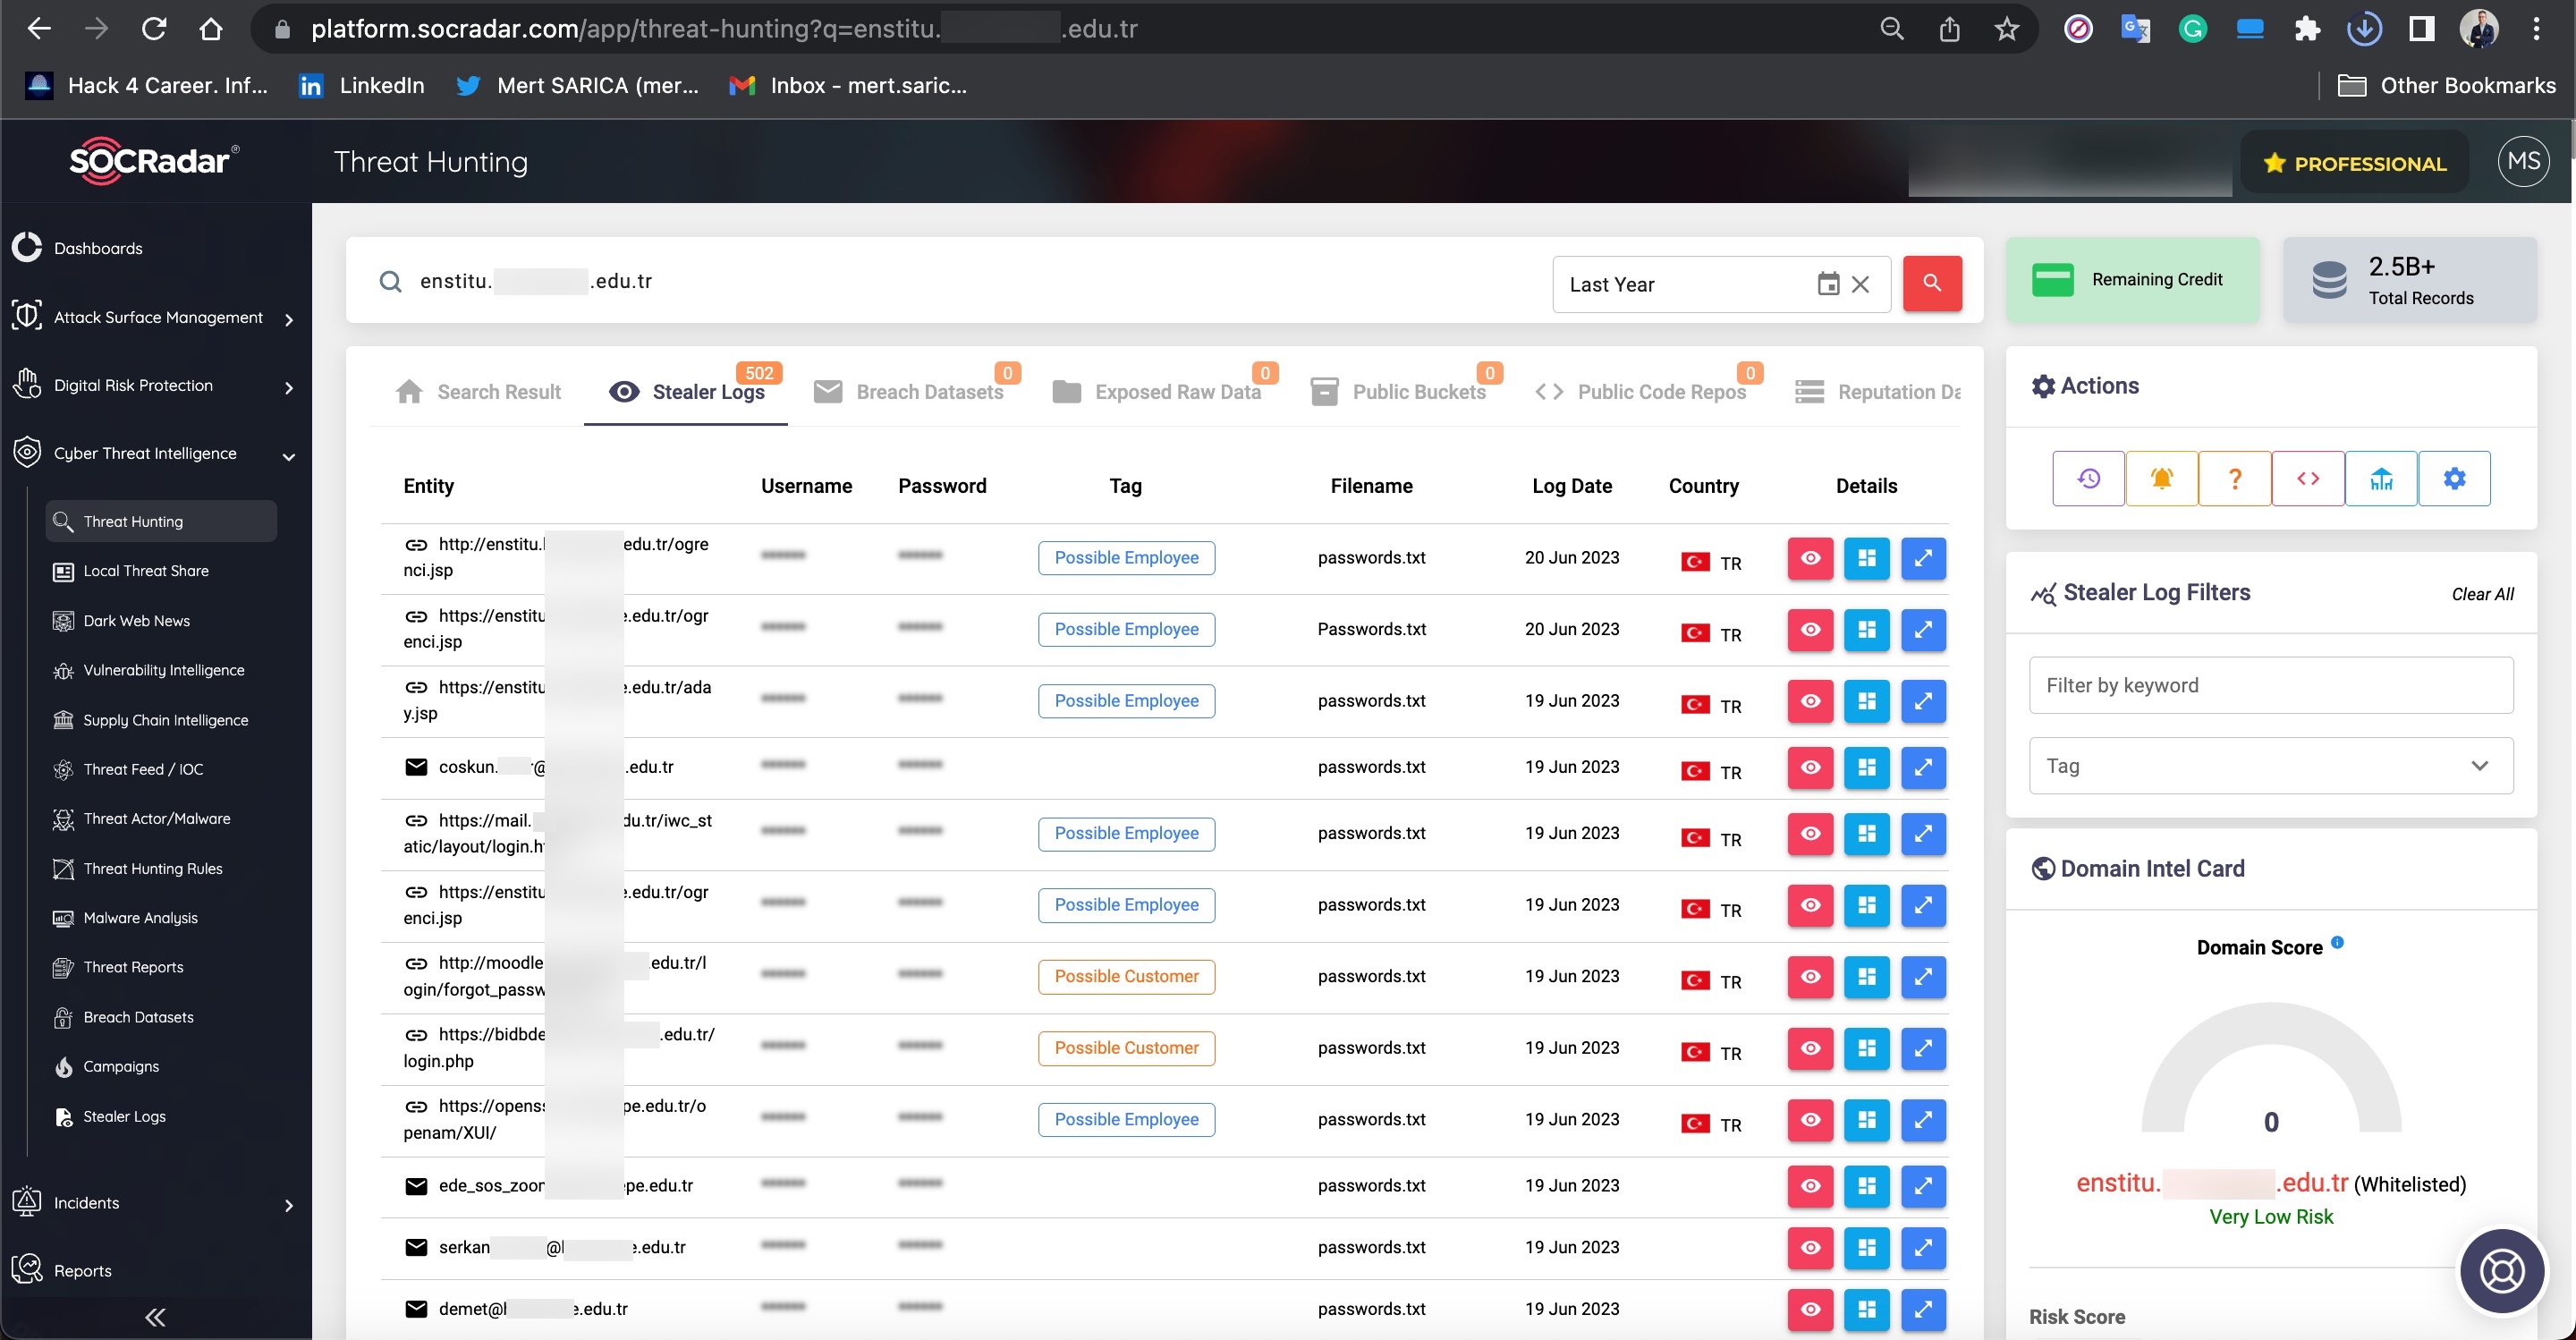The width and height of the screenshot is (2576, 1340).
Task: Open Chrome extensions puzzle icon
Action: (x=2306, y=29)
